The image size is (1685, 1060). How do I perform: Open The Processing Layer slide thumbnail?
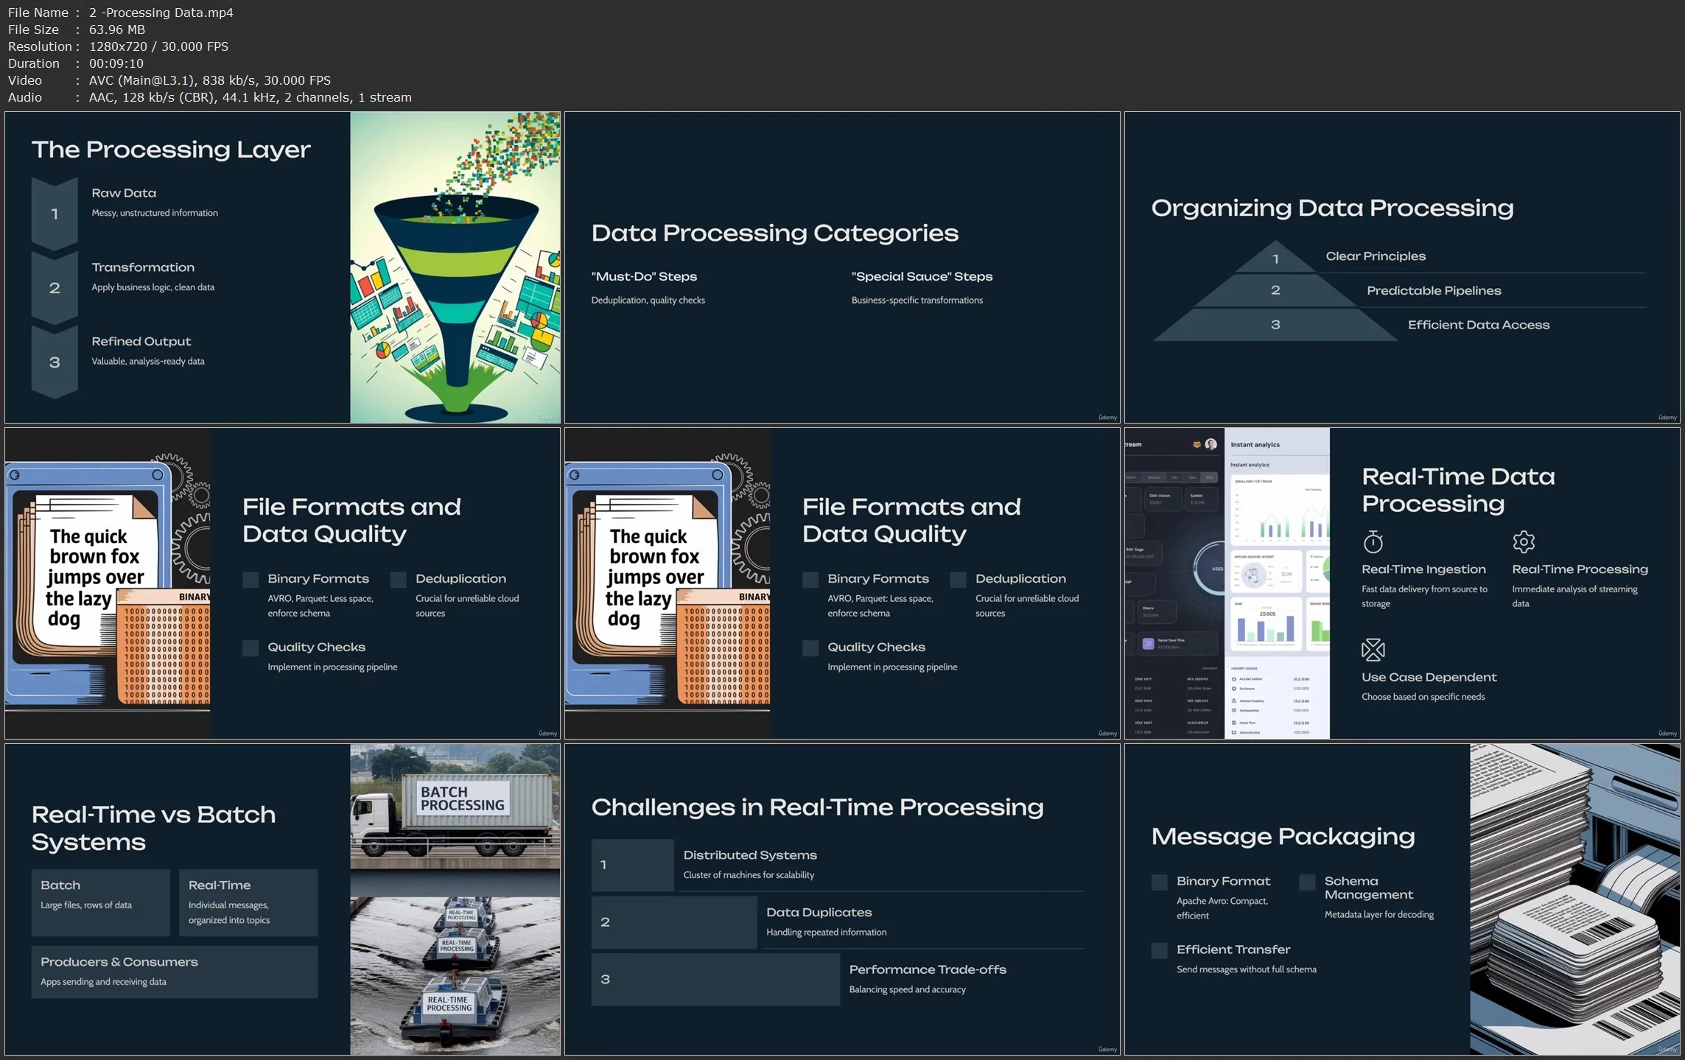coord(282,267)
